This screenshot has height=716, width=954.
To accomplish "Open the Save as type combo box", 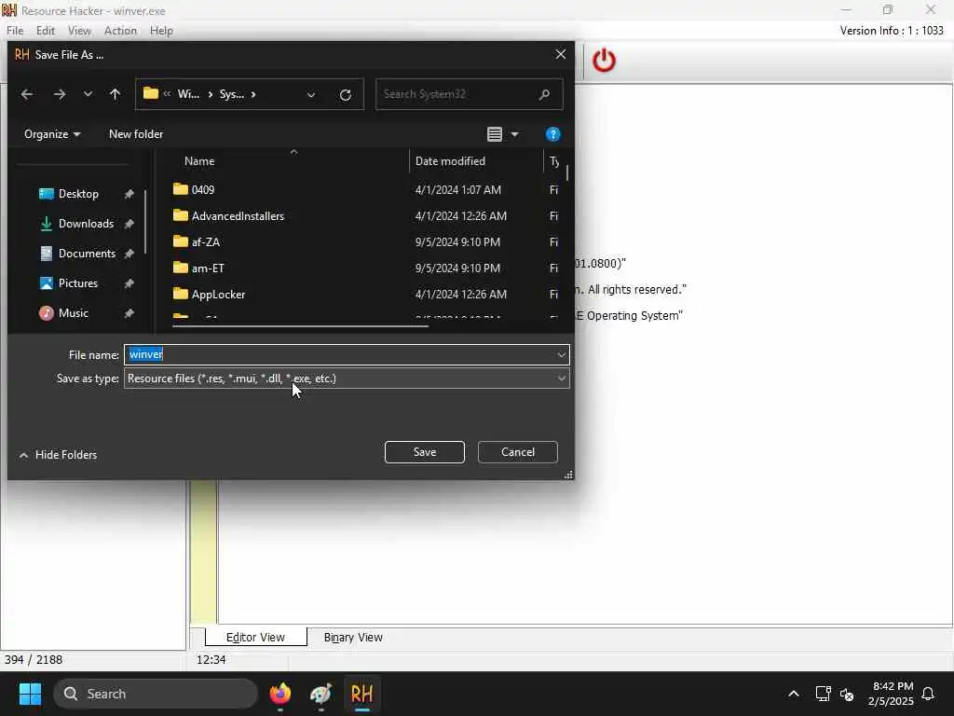I will [x=347, y=379].
